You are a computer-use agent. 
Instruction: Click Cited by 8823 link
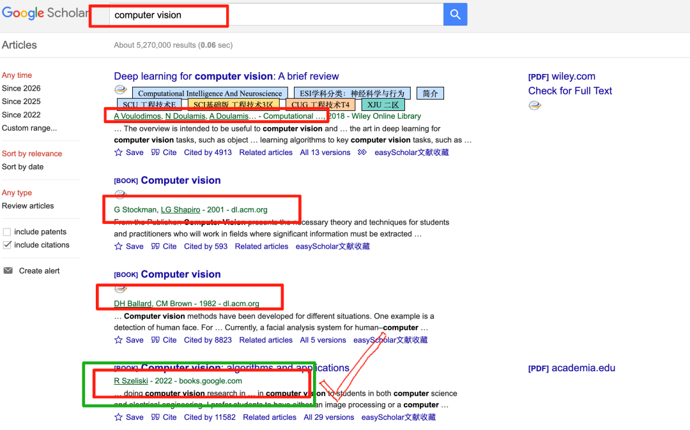(208, 340)
